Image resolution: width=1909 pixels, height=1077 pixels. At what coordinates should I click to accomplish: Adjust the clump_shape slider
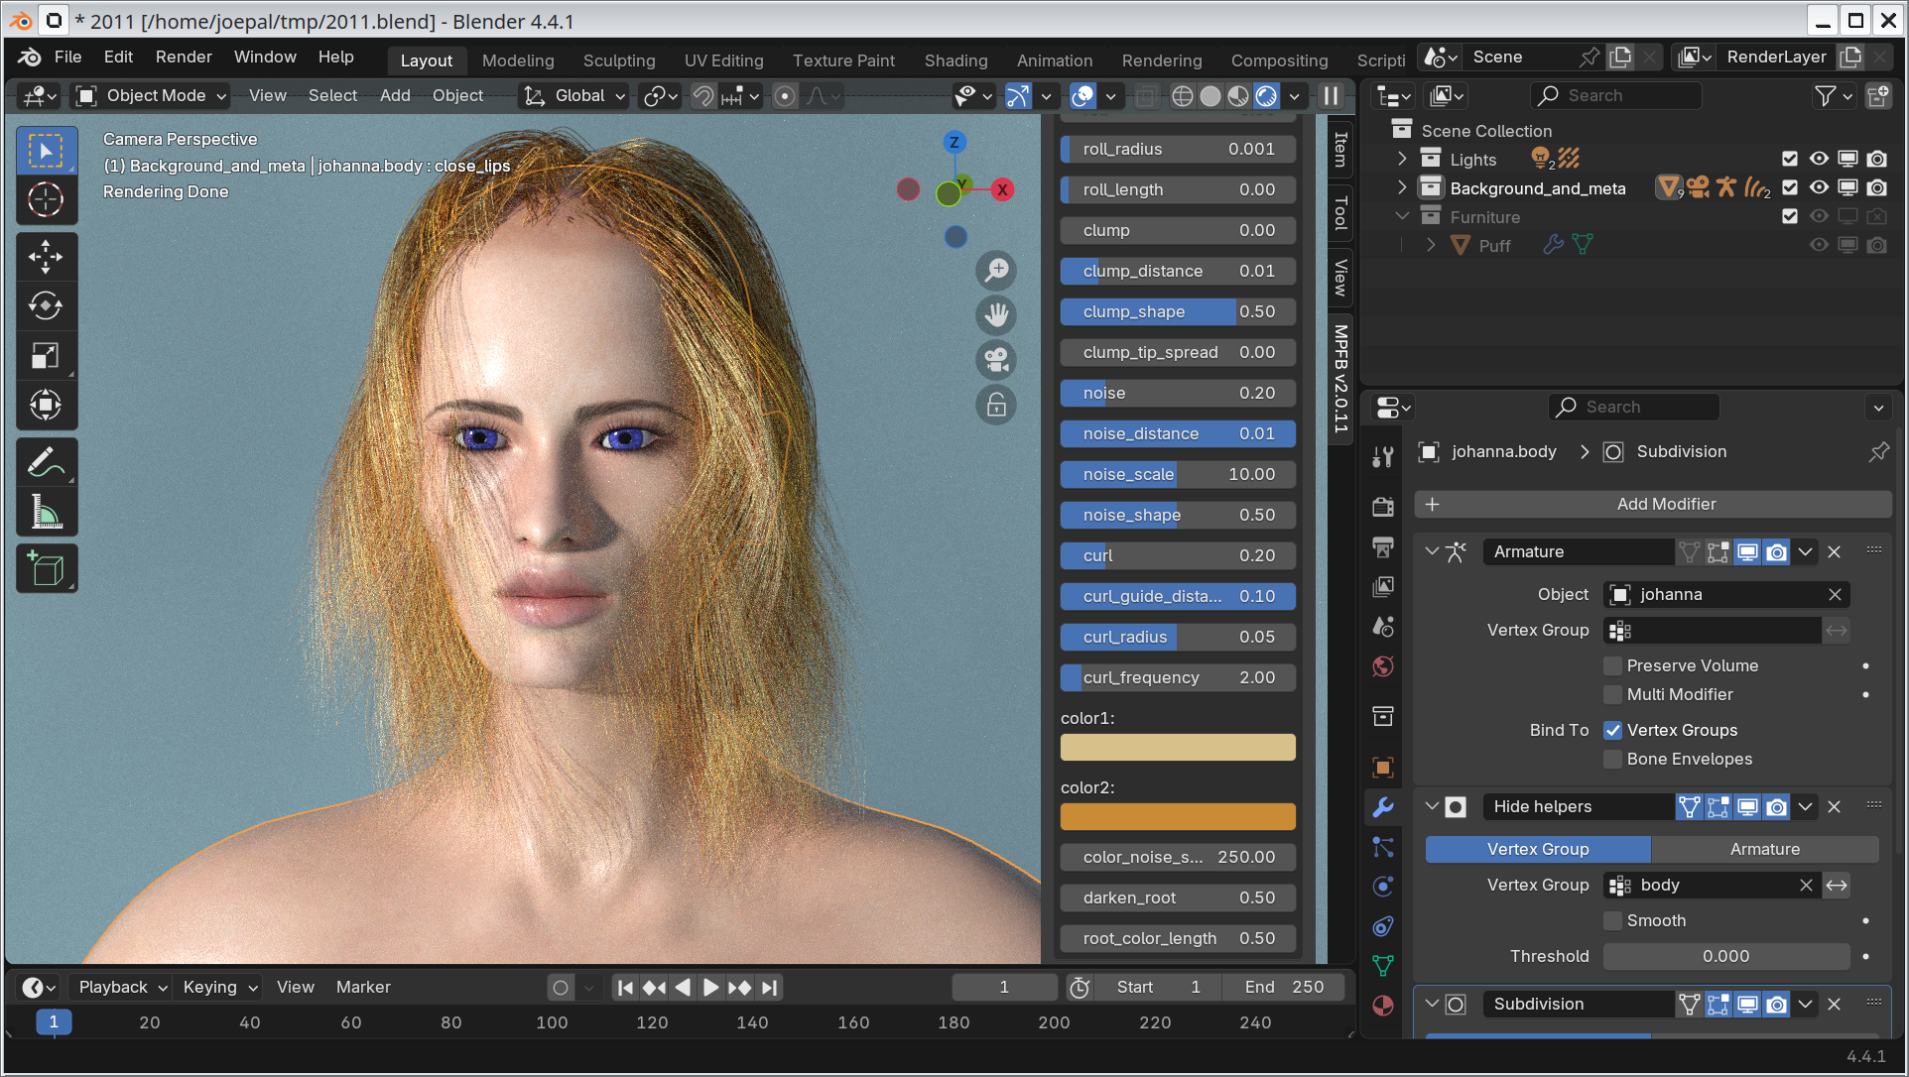click(x=1178, y=311)
